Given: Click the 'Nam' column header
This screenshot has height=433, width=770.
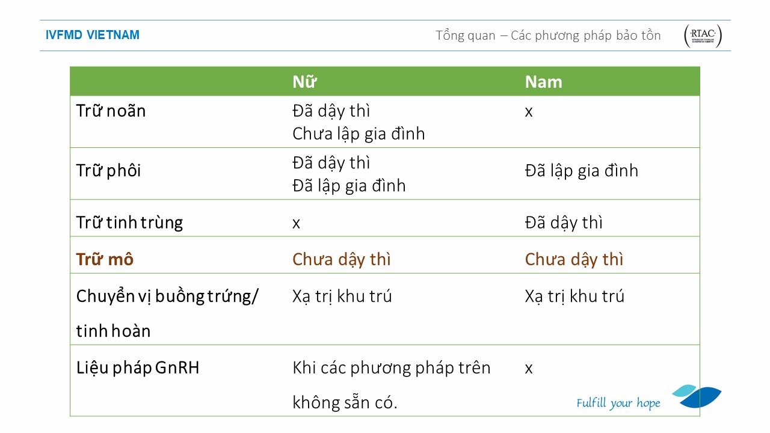Looking at the screenshot, I should (543, 82).
